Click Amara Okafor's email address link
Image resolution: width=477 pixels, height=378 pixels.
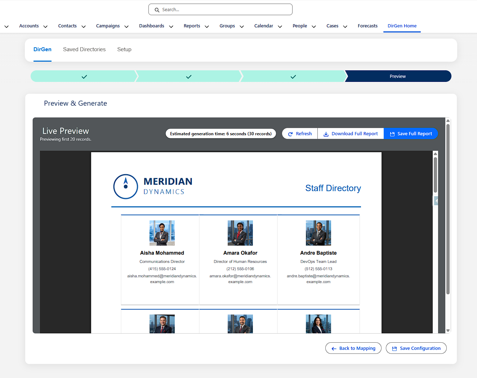(x=240, y=279)
